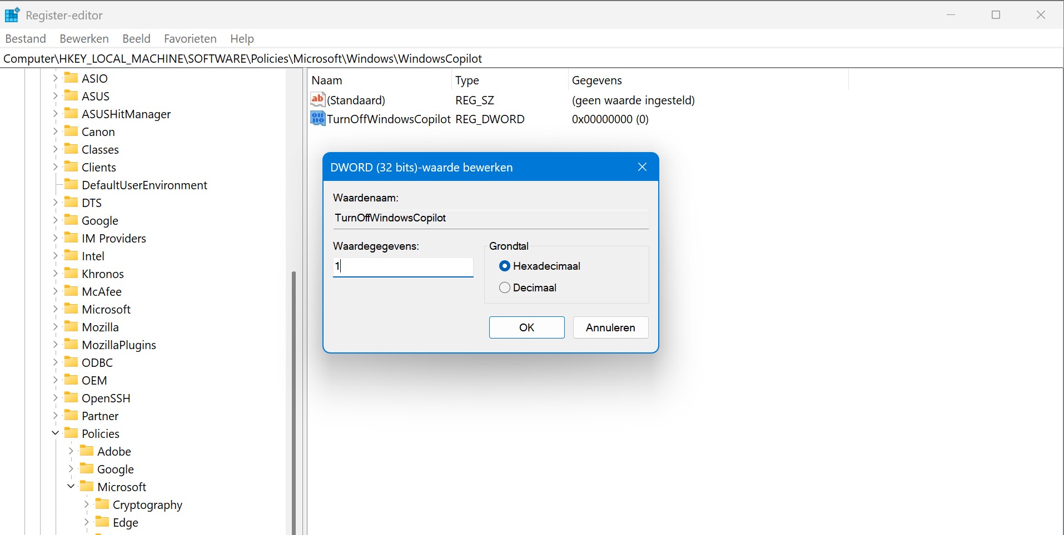Click the OpenSSH folder icon
Screen dimensions: 1064x535
[x=71, y=397]
